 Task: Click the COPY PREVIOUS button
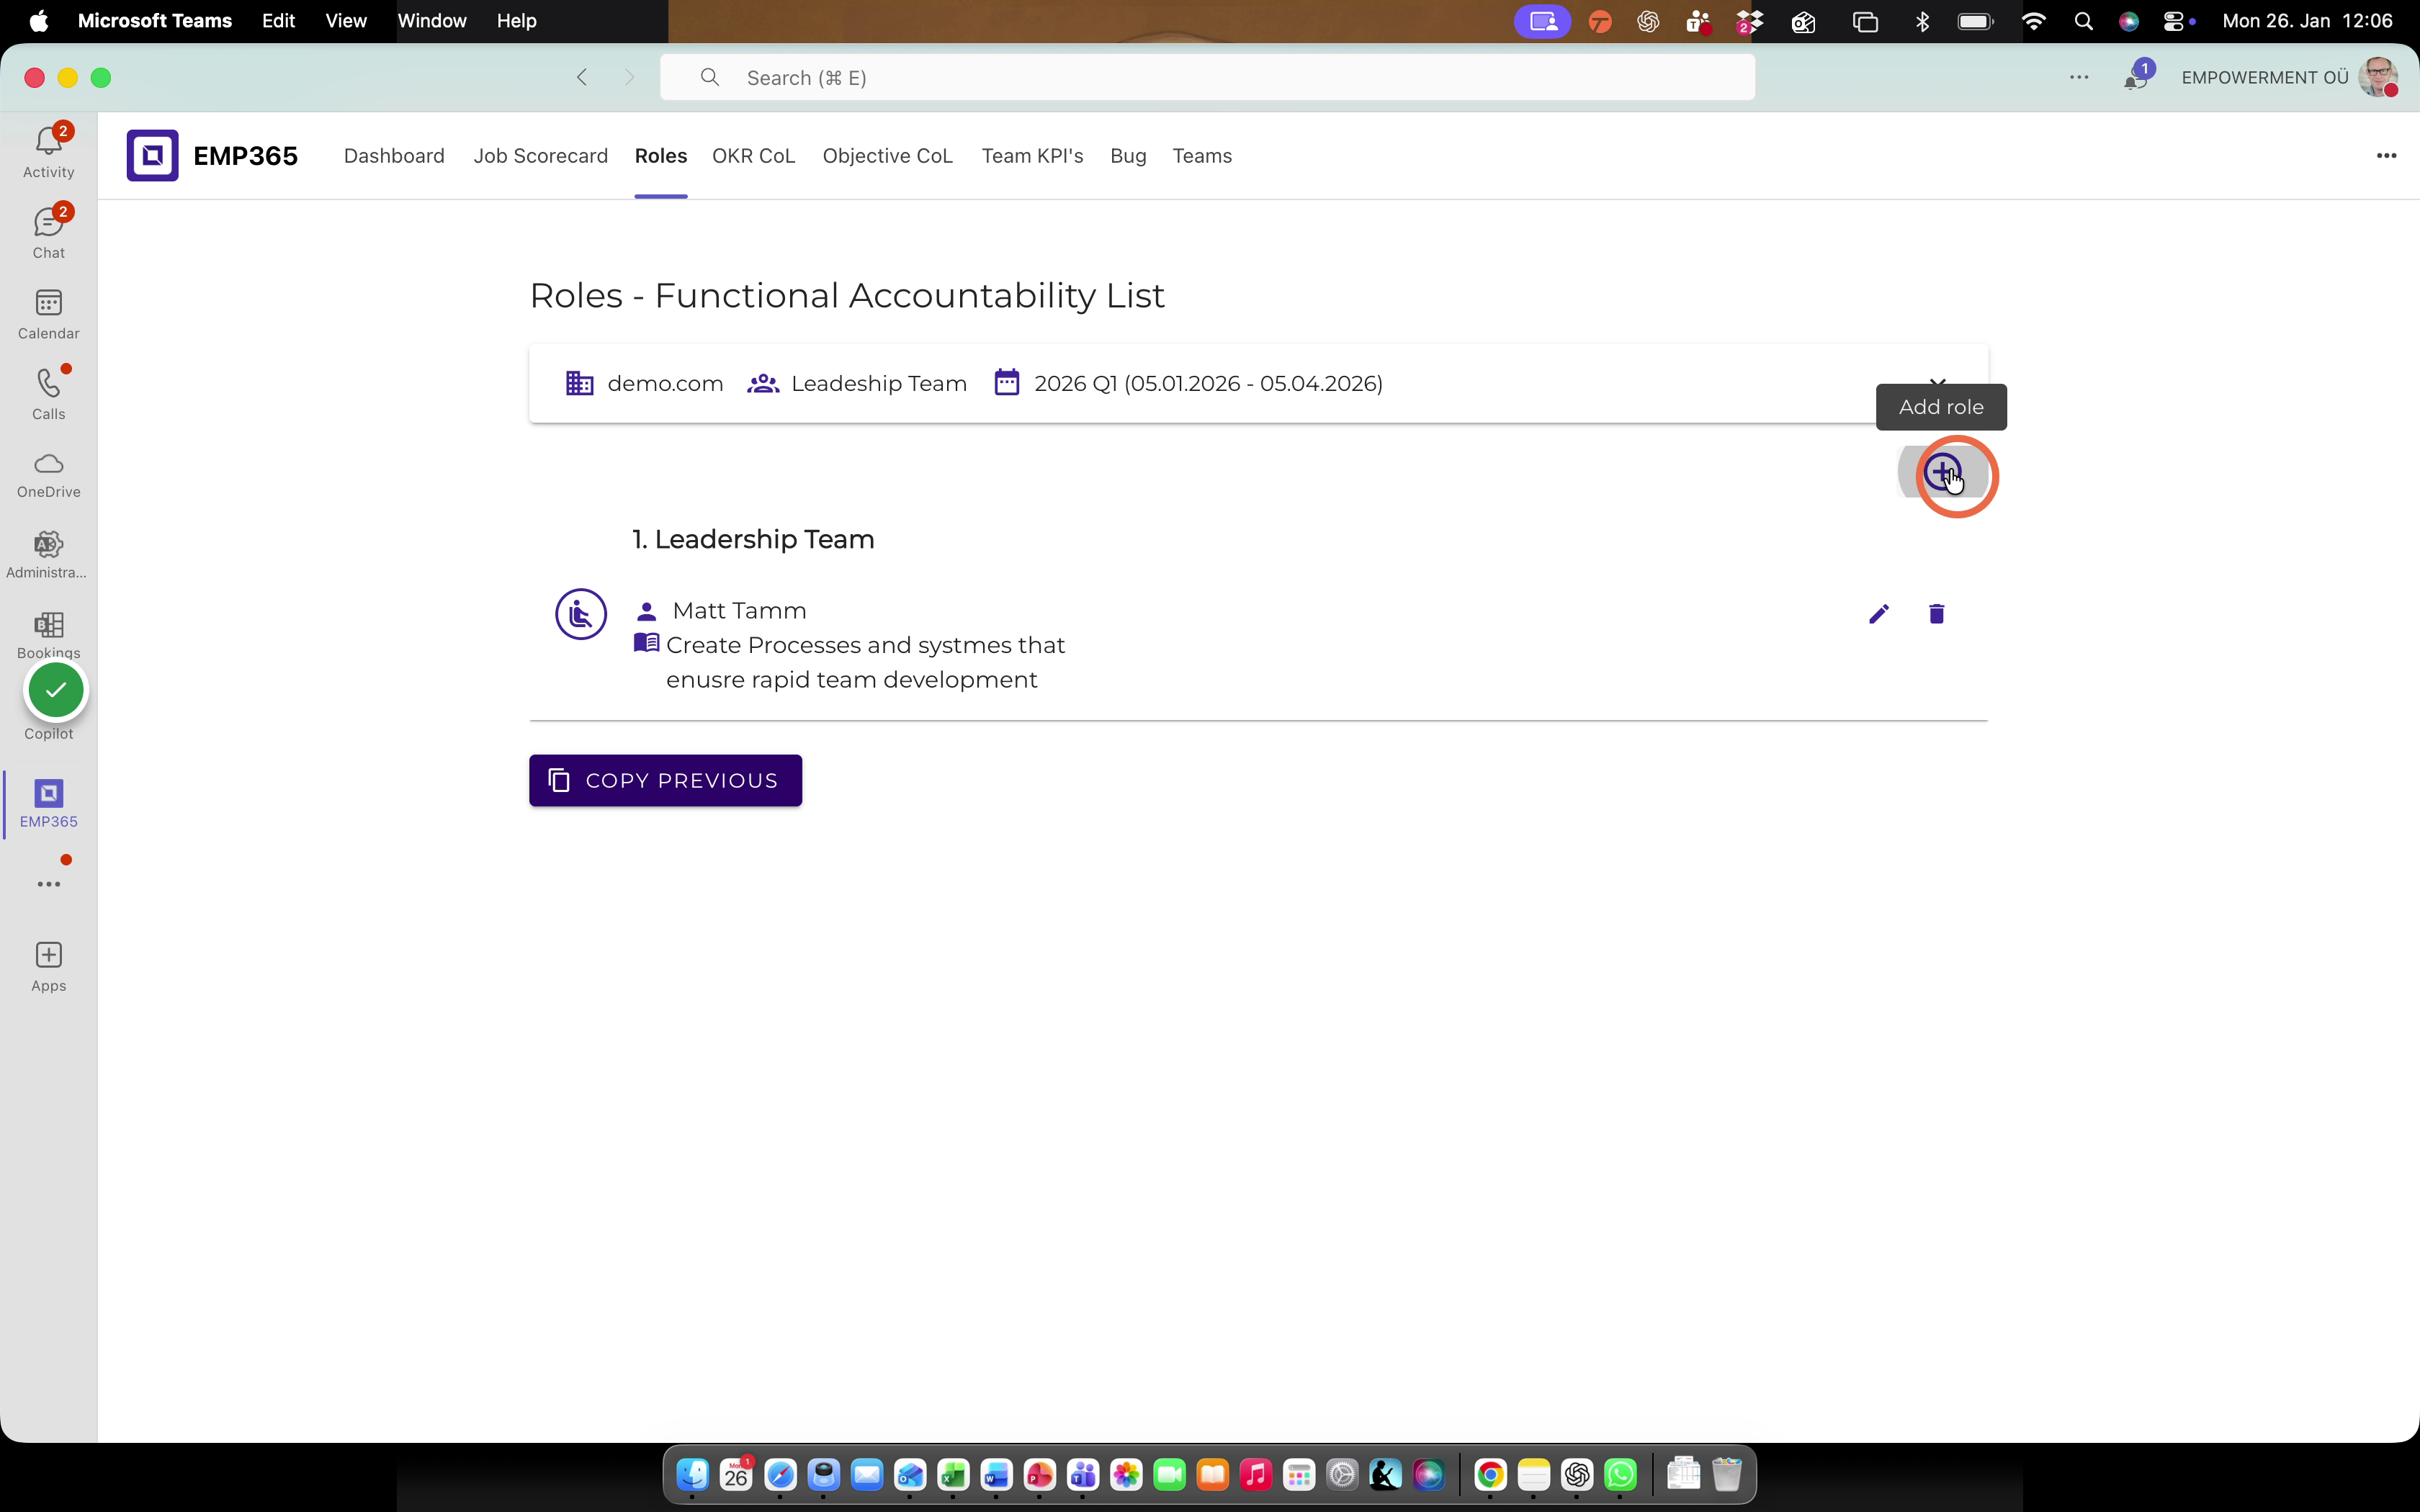tap(665, 780)
